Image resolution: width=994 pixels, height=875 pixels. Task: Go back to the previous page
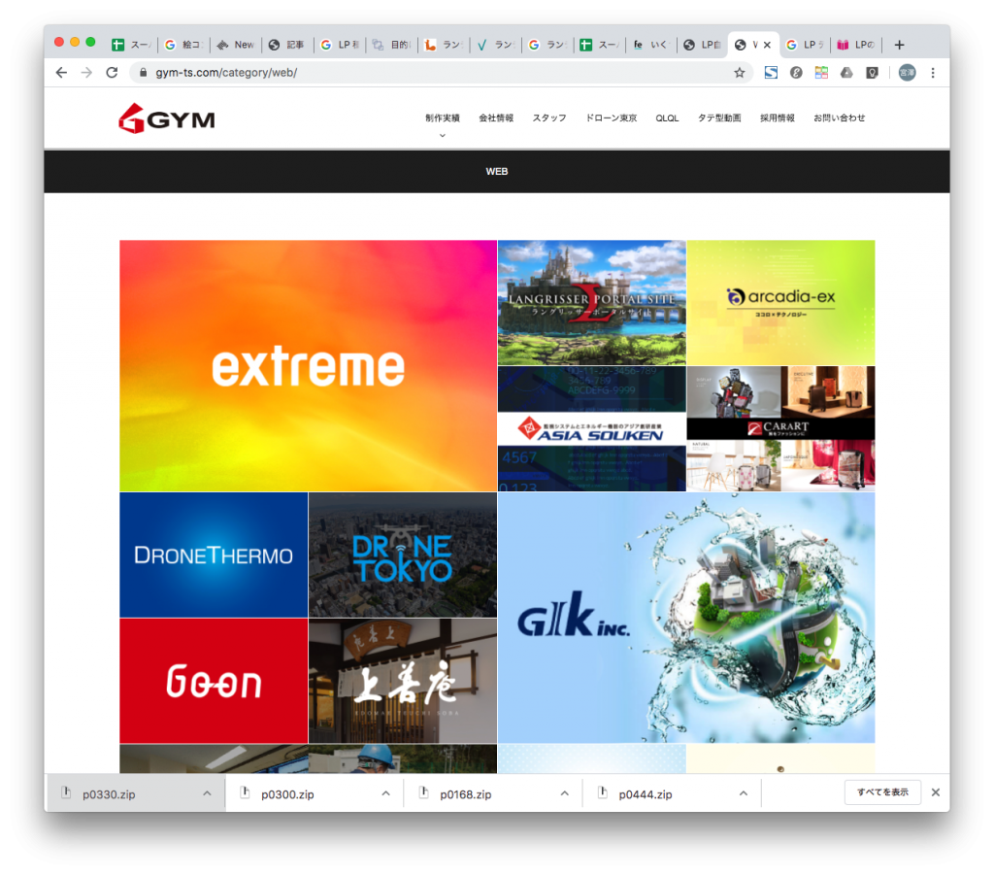tap(61, 73)
